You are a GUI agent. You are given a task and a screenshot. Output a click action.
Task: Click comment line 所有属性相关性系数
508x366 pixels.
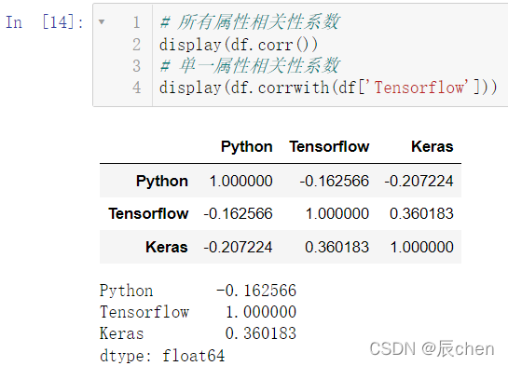point(250,22)
